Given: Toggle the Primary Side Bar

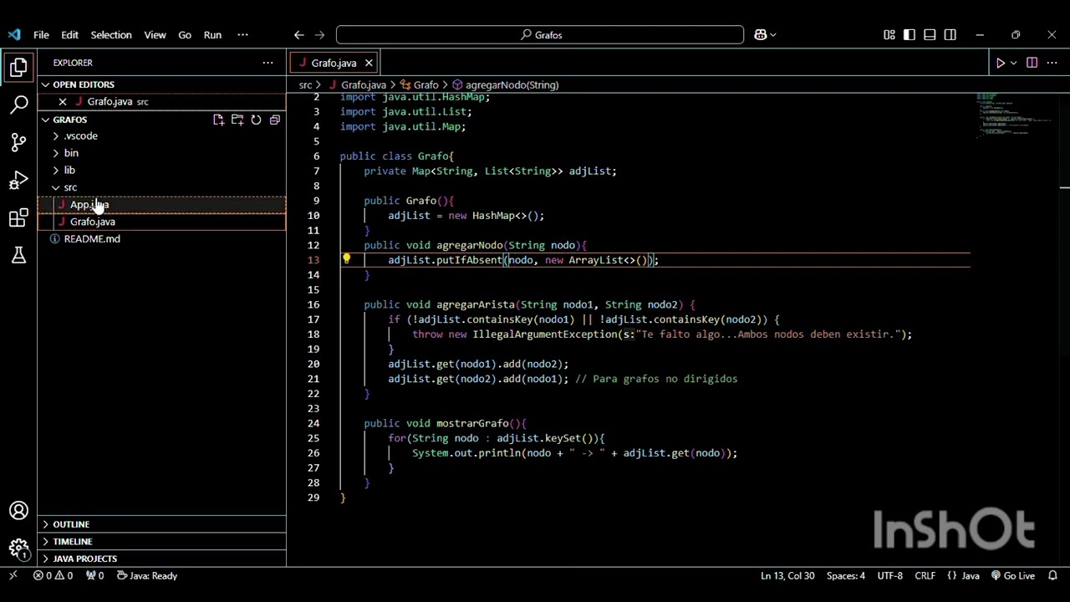Looking at the screenshot, I should [909, 34].
